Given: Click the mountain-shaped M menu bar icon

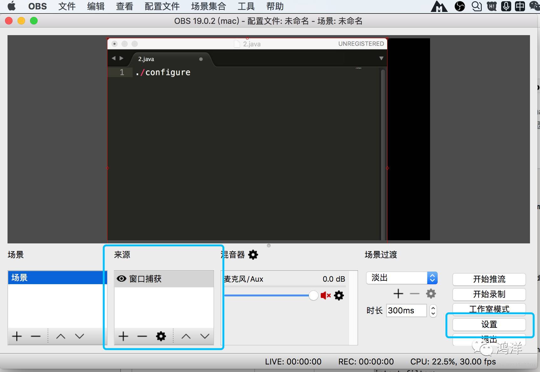Looking at the screenshot, I should (439, 6).
